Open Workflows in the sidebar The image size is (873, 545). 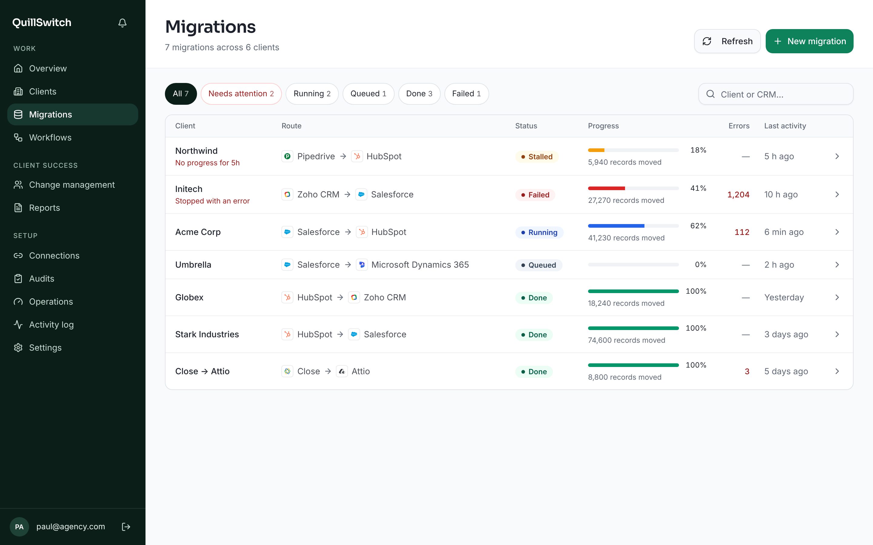72,137
